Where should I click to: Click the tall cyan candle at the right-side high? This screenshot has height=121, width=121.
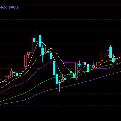(110, 52)
